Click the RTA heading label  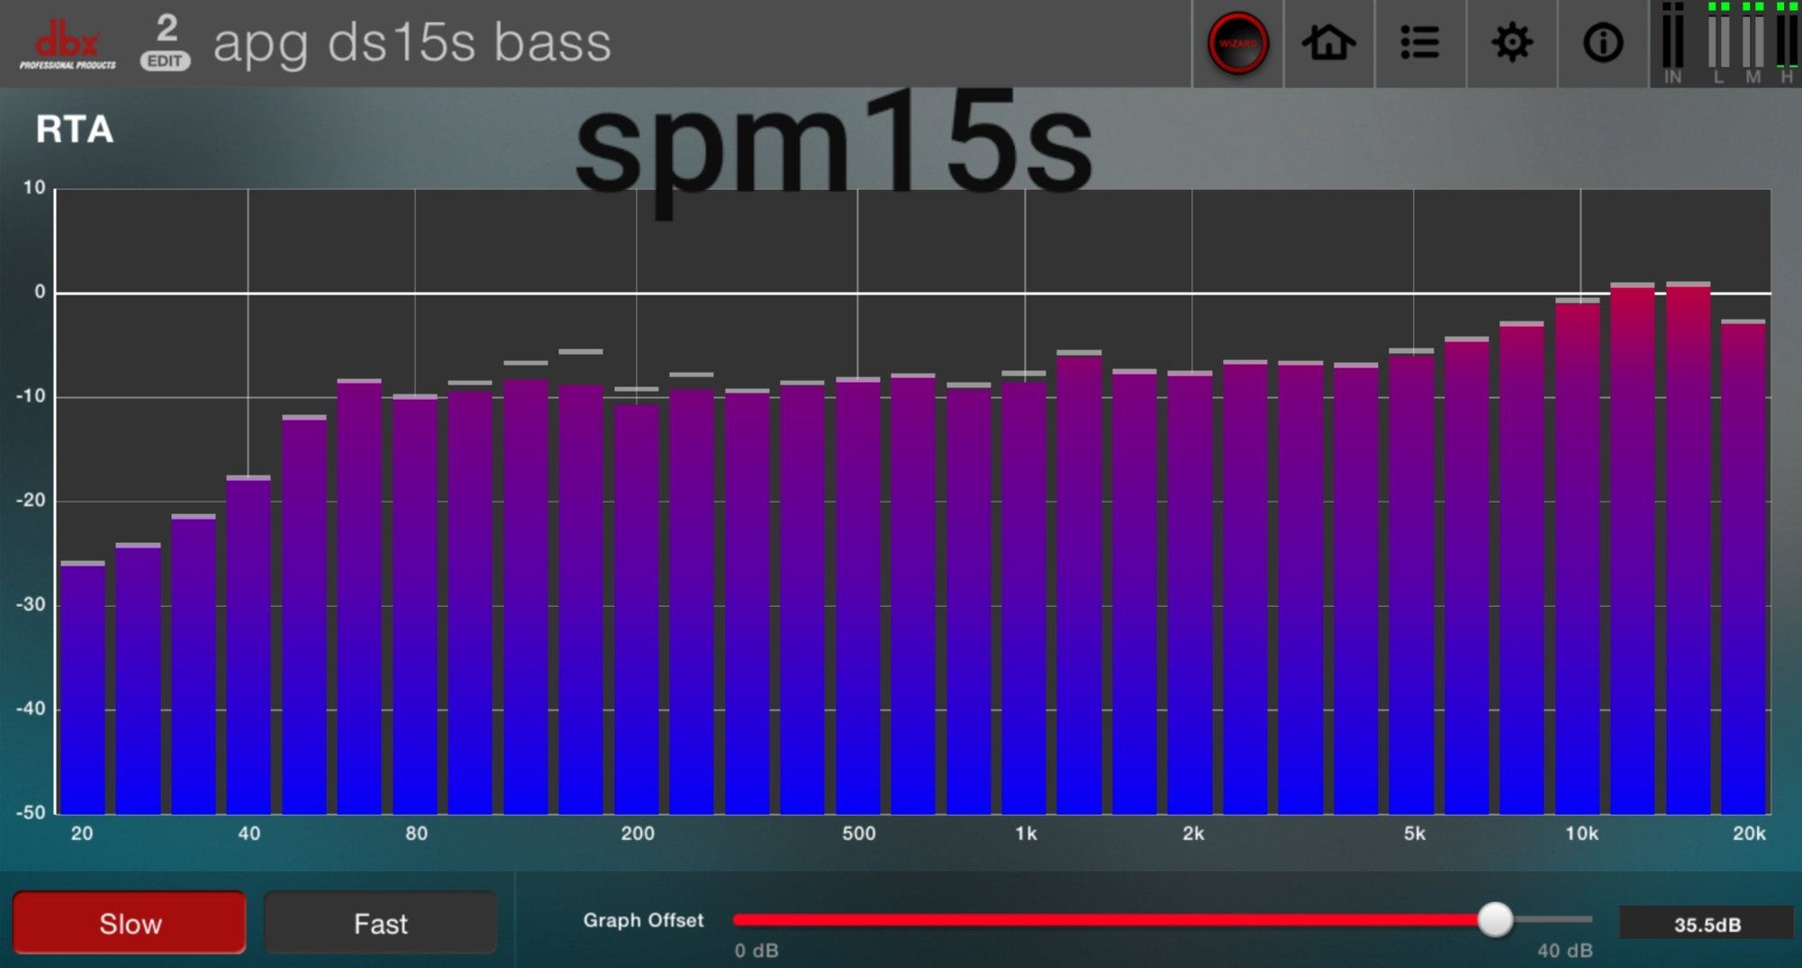(75, 130)
